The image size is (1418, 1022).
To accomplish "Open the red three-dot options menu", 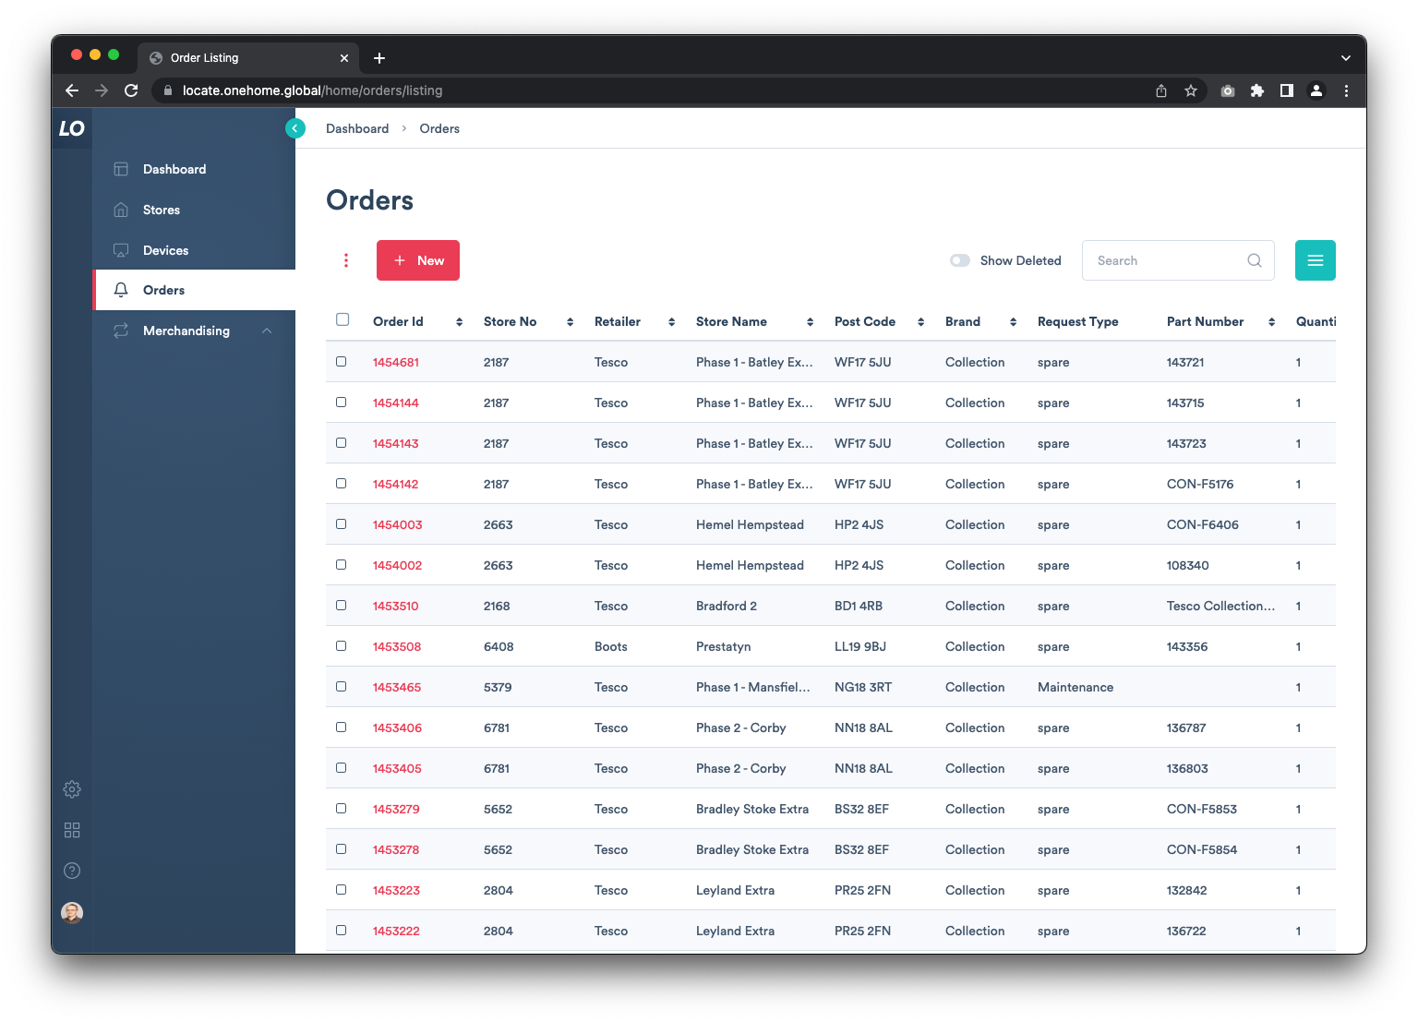I will click(x=346, y=260).
